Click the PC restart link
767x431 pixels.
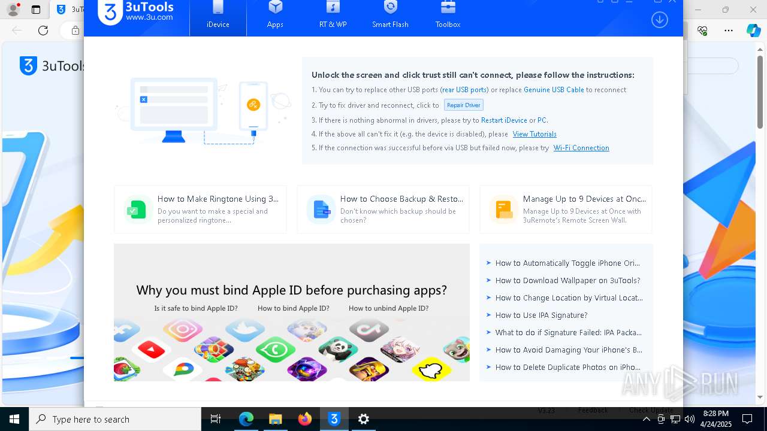[542, 120]
